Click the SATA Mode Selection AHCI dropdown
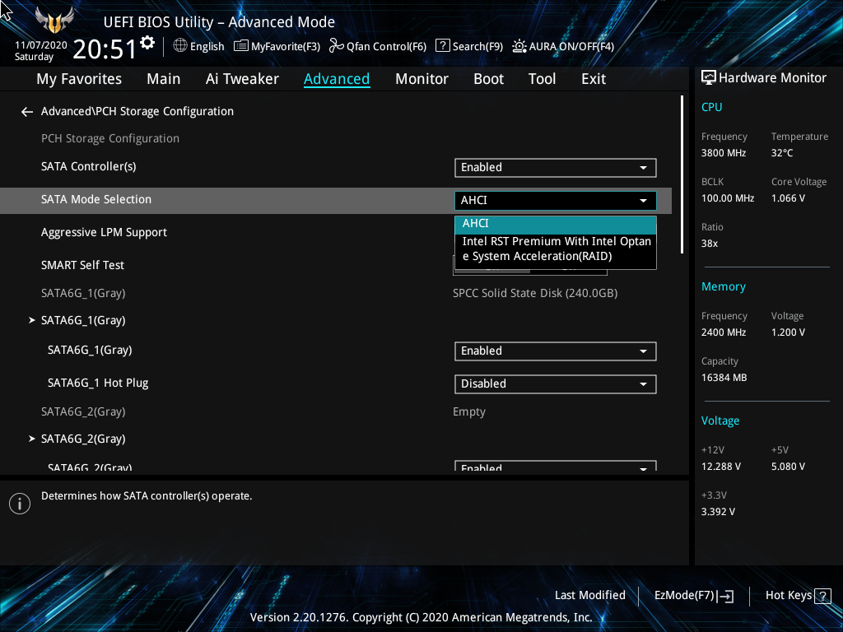 pyautogui.click(x=556, y=201)
